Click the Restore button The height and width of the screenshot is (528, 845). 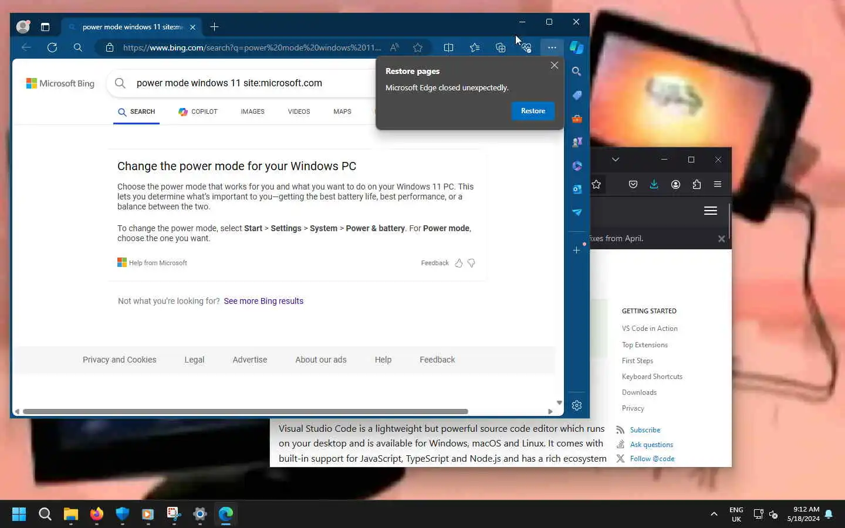[x=533, y=111]
